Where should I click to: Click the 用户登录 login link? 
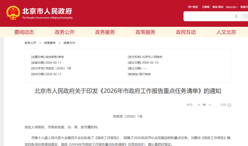pyautogui.click(x=193, y=7)
